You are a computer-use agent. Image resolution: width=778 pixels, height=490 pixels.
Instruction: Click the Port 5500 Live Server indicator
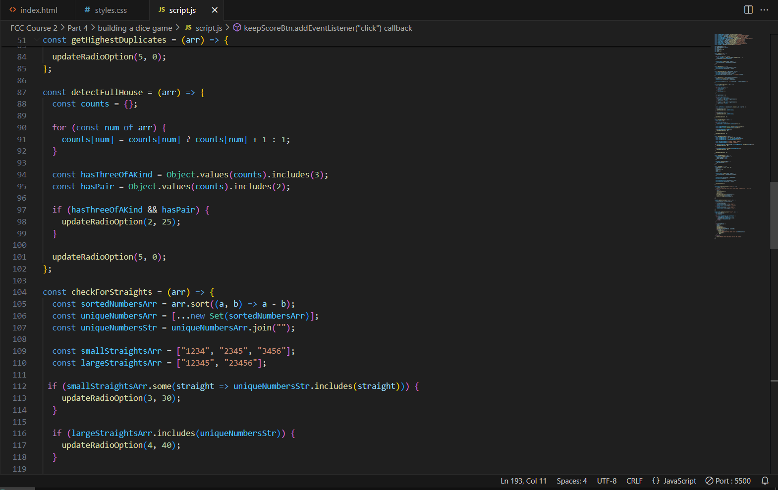[x=728, y=481]
